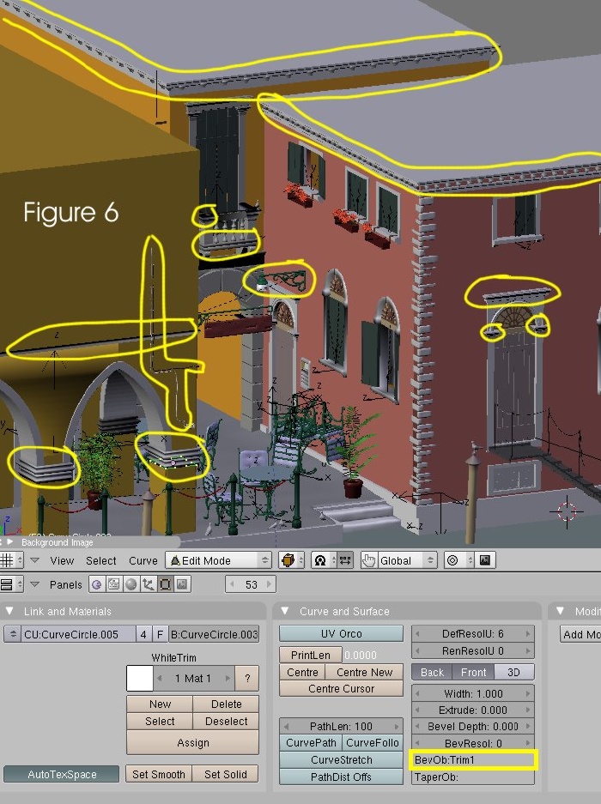Open the rotation/scaling pivot selector

tap(324, 560)
